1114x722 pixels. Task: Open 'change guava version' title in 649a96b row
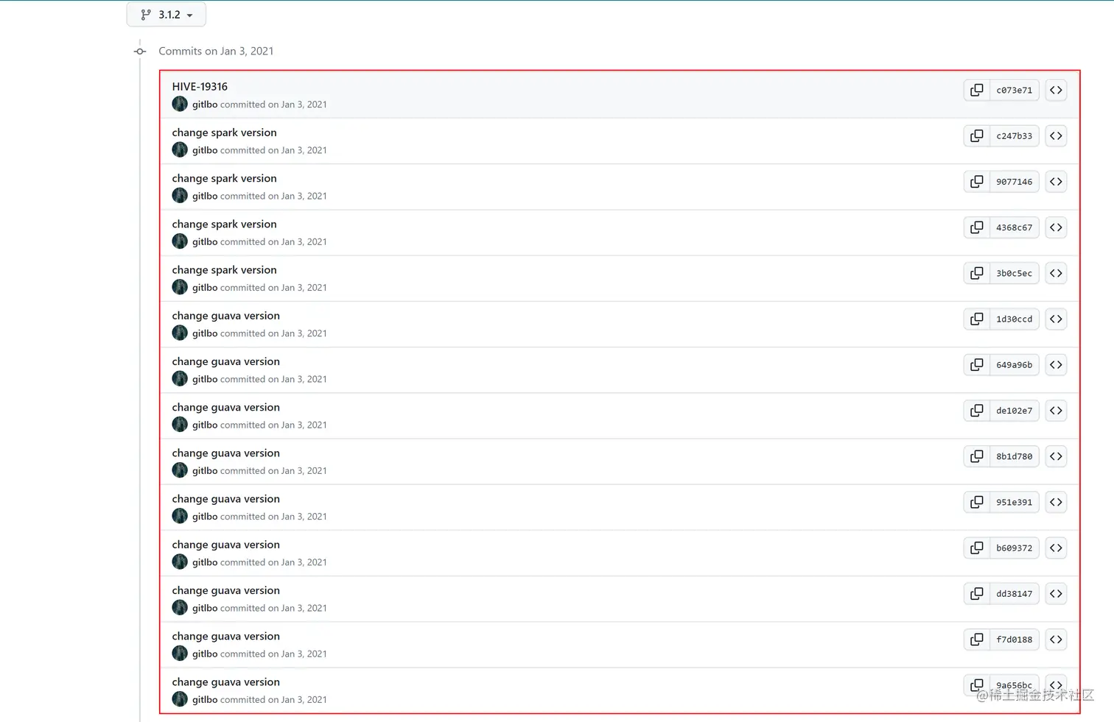tap(225, 361)
